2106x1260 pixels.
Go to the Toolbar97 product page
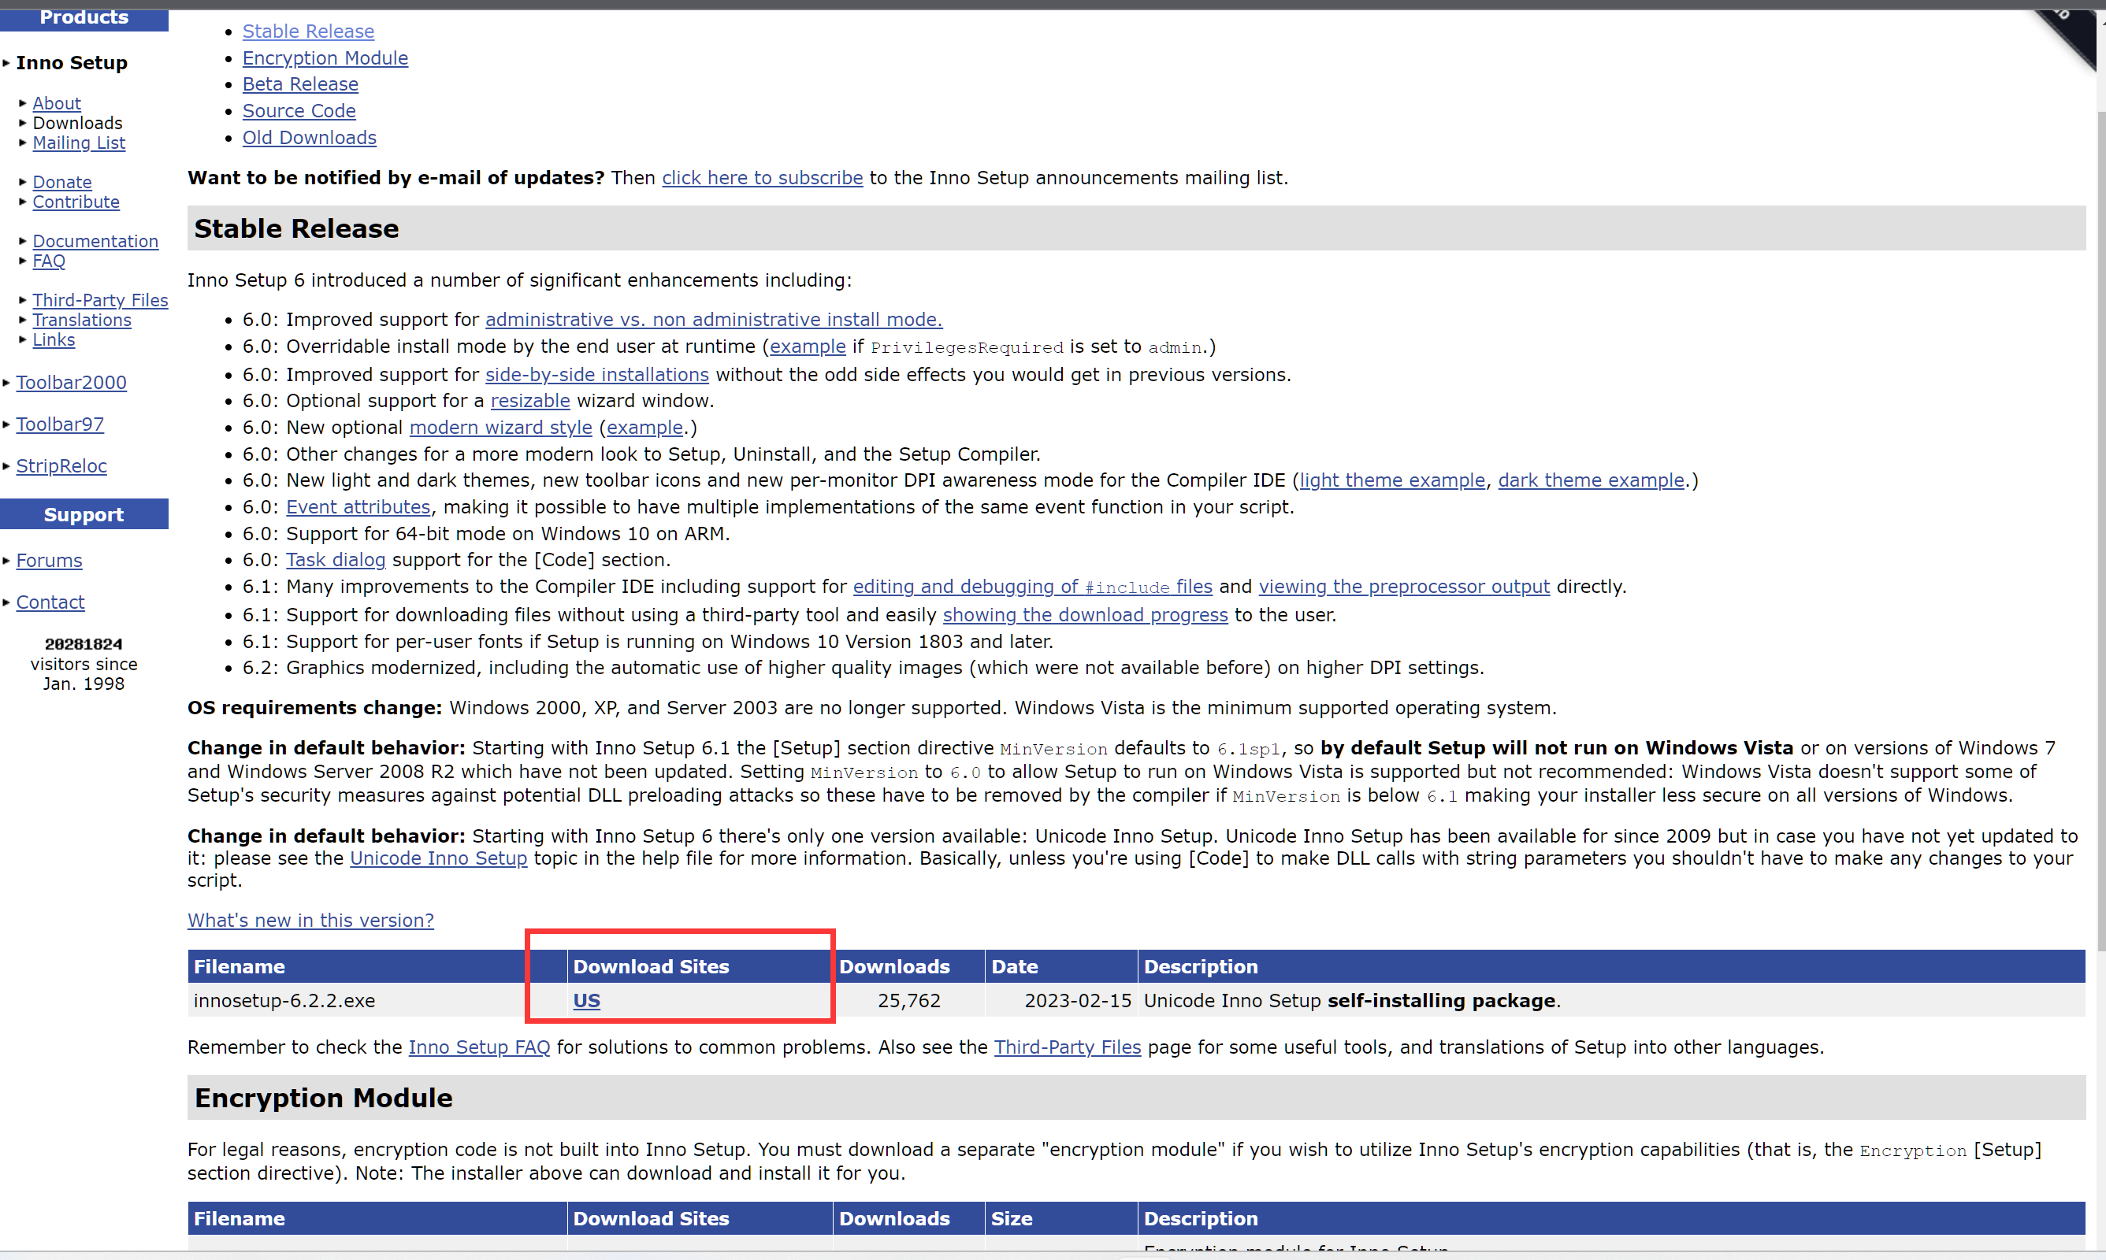click(61, 424)
